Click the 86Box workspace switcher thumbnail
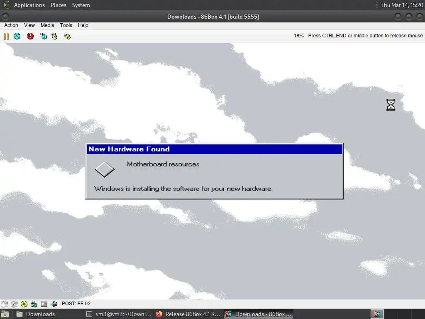This screenshot has height=319, width=425. click(x=377, y=314)
